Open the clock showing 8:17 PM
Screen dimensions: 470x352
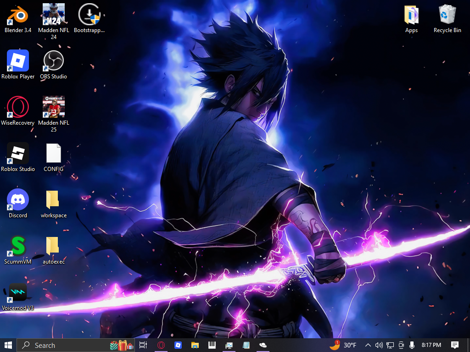click(x=431, y=345)
